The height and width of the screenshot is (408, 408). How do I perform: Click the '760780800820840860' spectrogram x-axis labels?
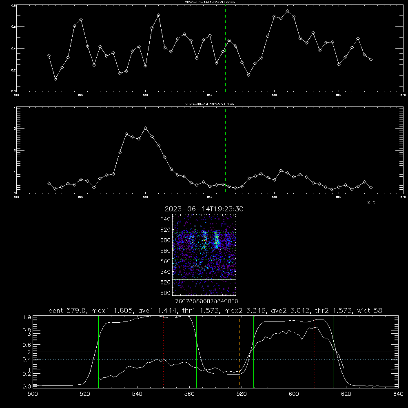pyautogui.click(x=206, y=301)
